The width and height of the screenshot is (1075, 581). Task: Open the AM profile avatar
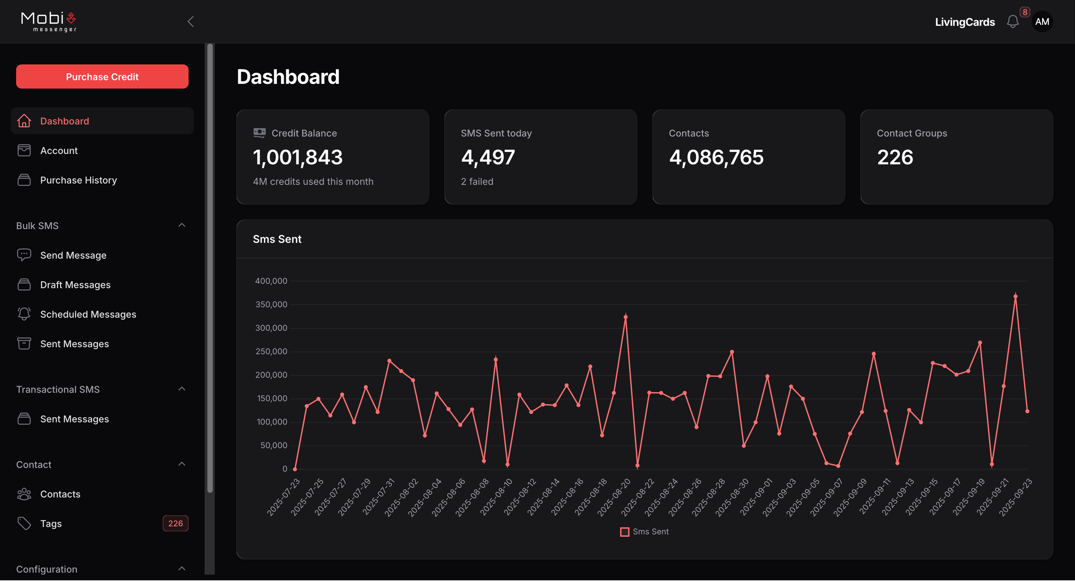[x=1042, y=22]
